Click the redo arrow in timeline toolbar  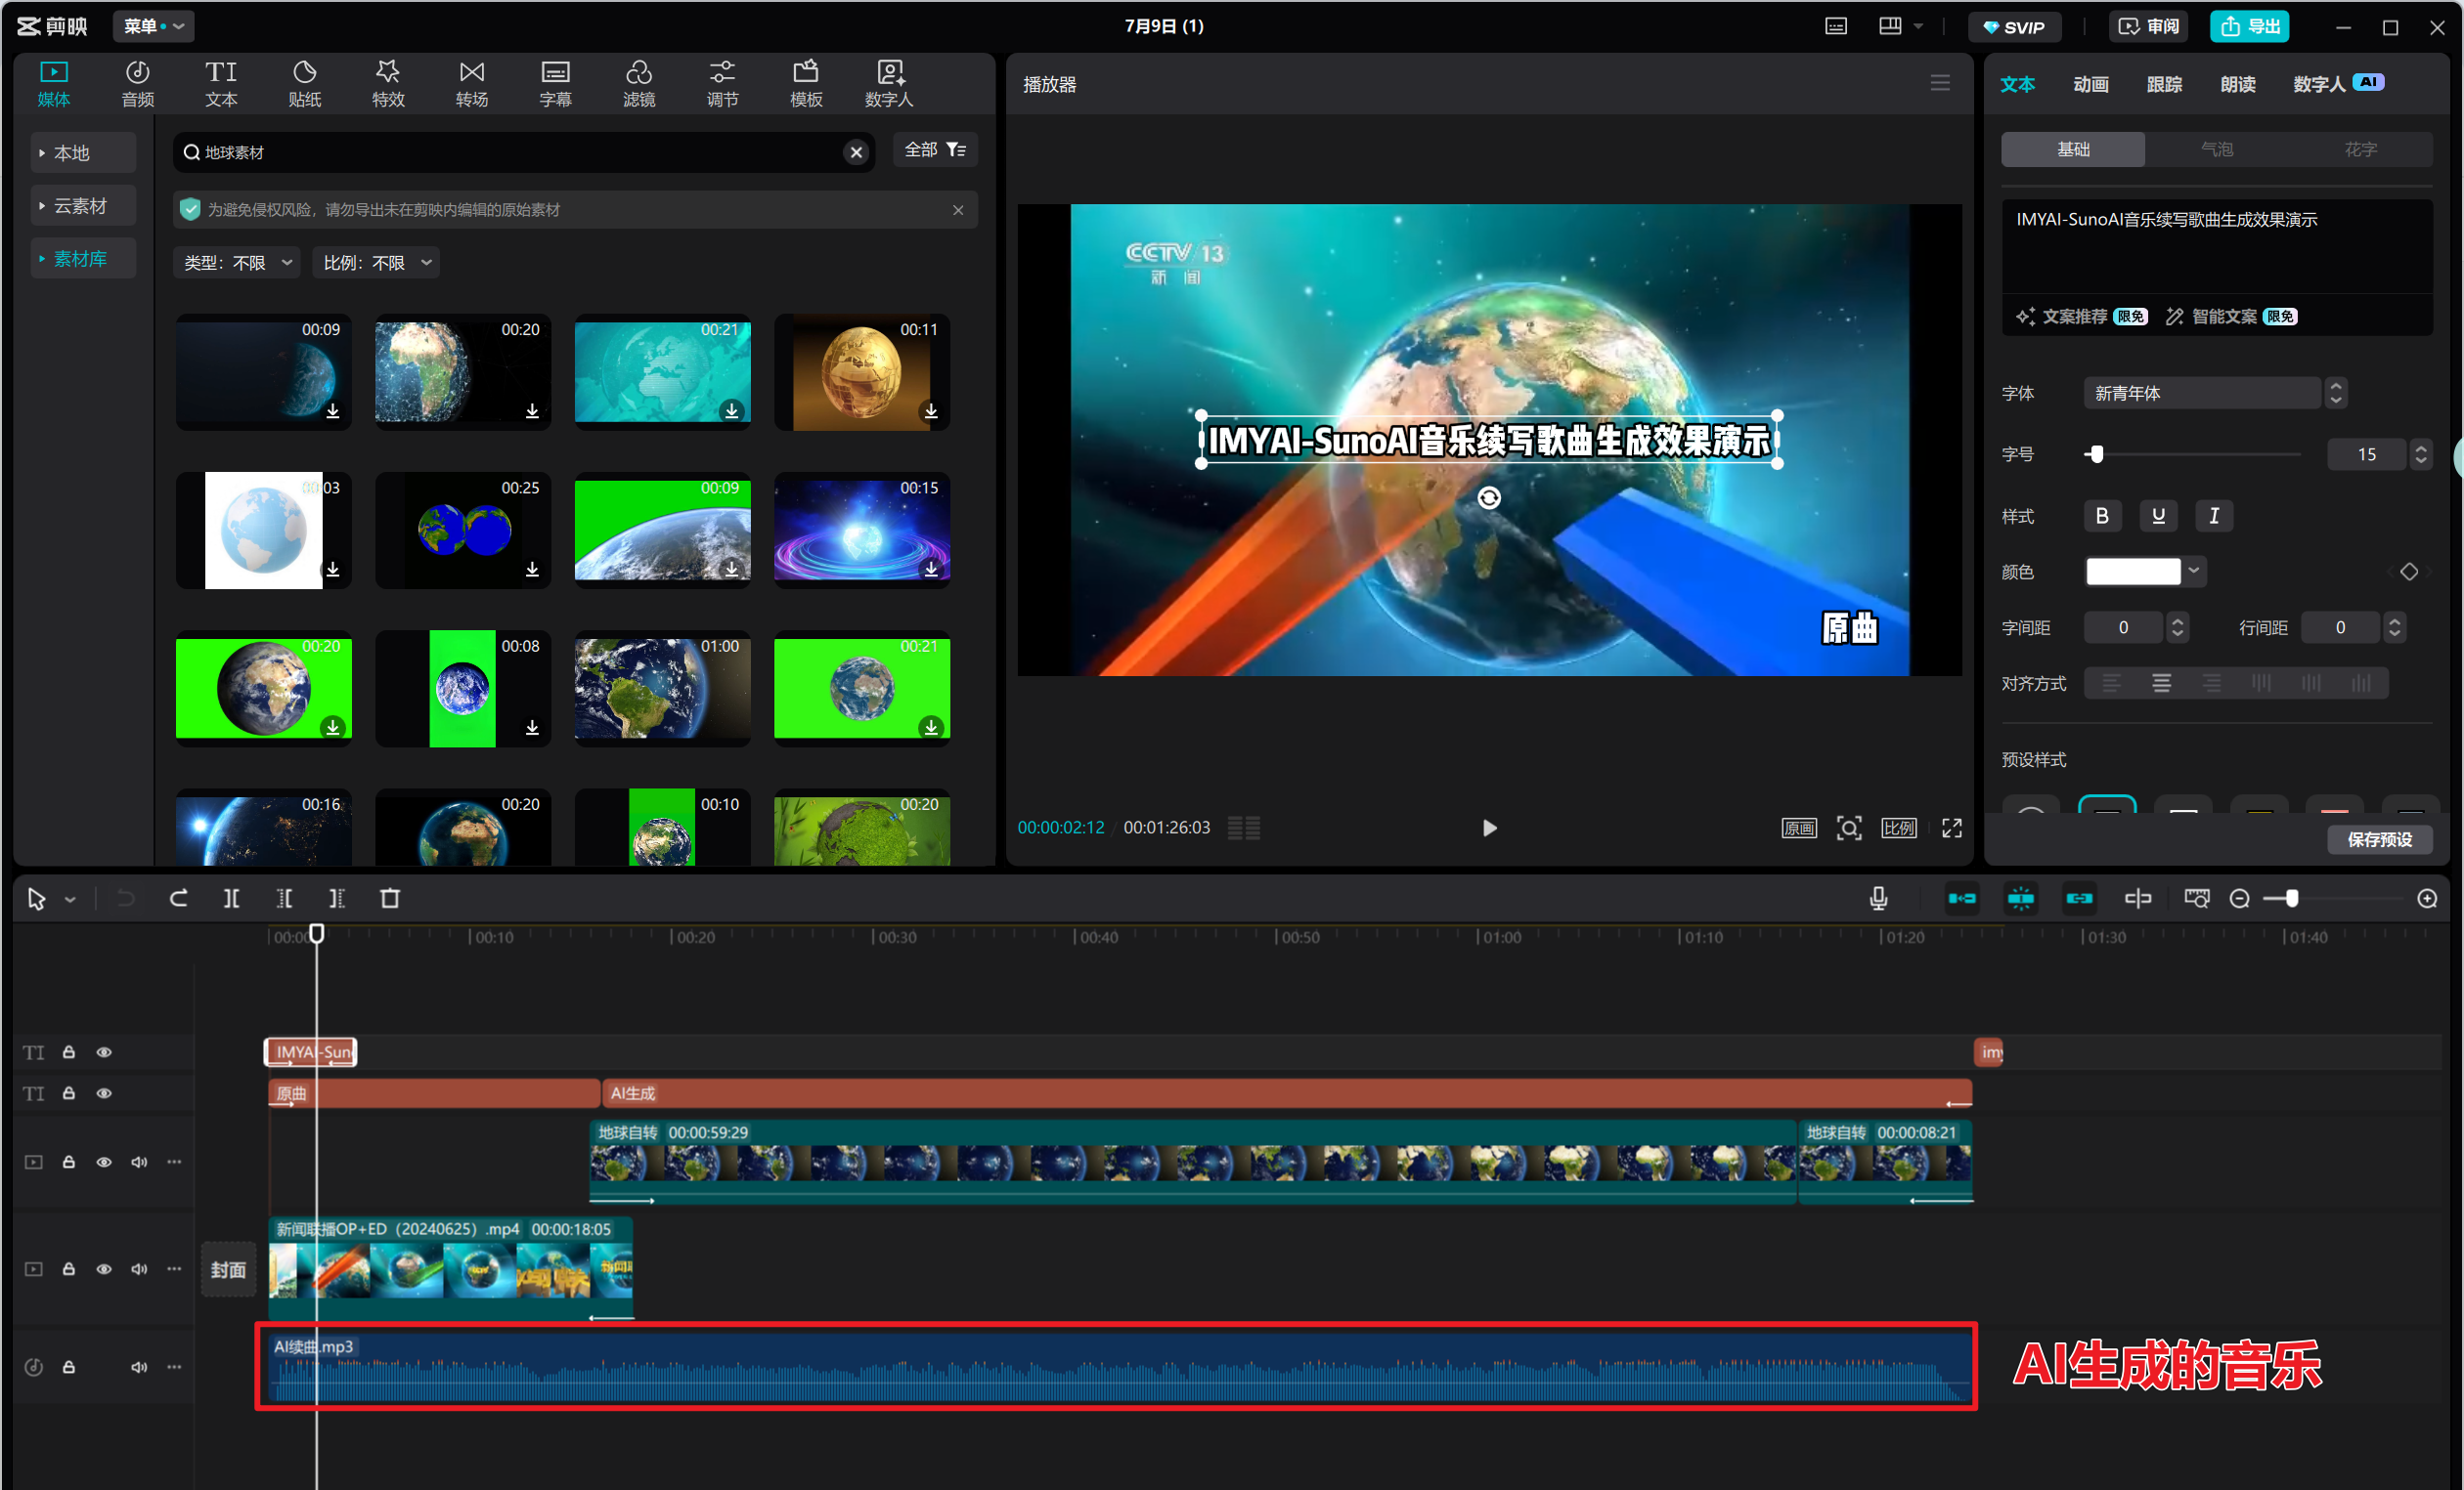point(178,899)
